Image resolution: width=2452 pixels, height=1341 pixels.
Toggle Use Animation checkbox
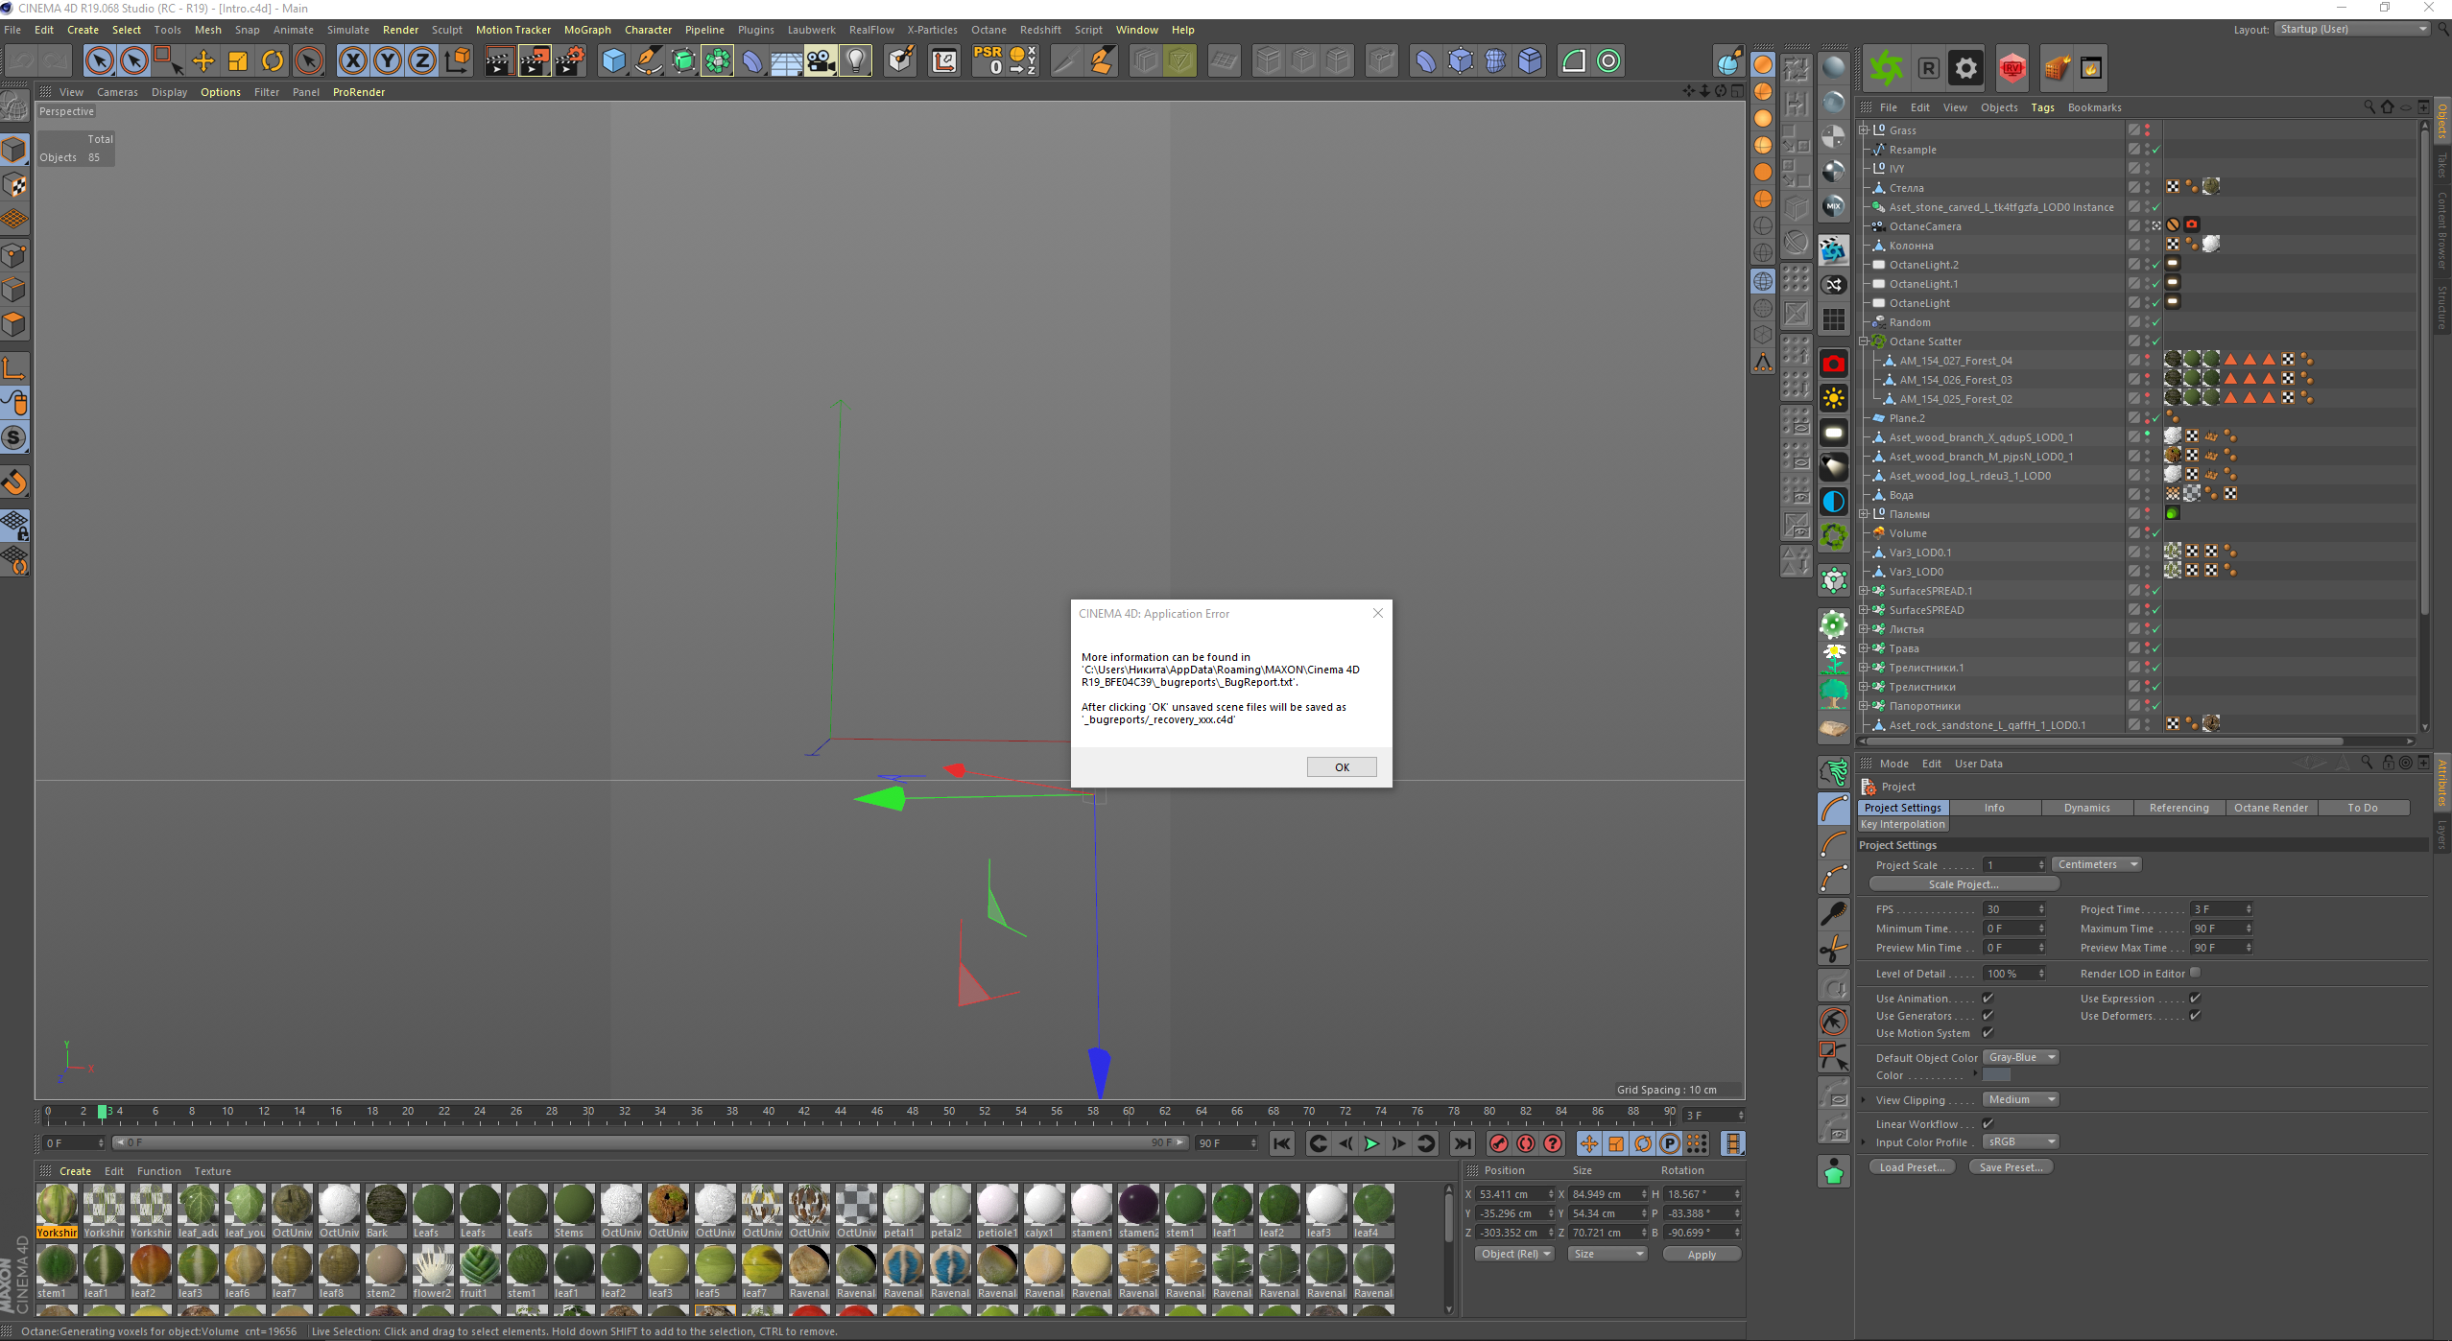pos(1988,999)
